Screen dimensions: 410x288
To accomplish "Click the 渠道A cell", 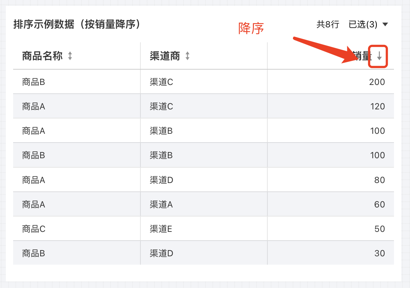I will pos(204,204).
